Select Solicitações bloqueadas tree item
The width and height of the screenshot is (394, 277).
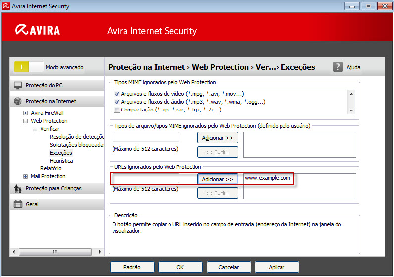click(77, 145)
